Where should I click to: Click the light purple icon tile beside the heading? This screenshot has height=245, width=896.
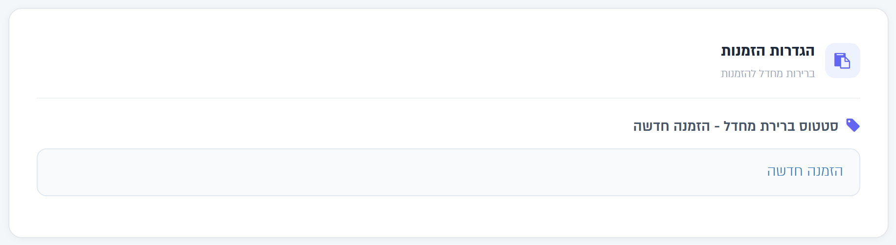[x=842, y=61]
